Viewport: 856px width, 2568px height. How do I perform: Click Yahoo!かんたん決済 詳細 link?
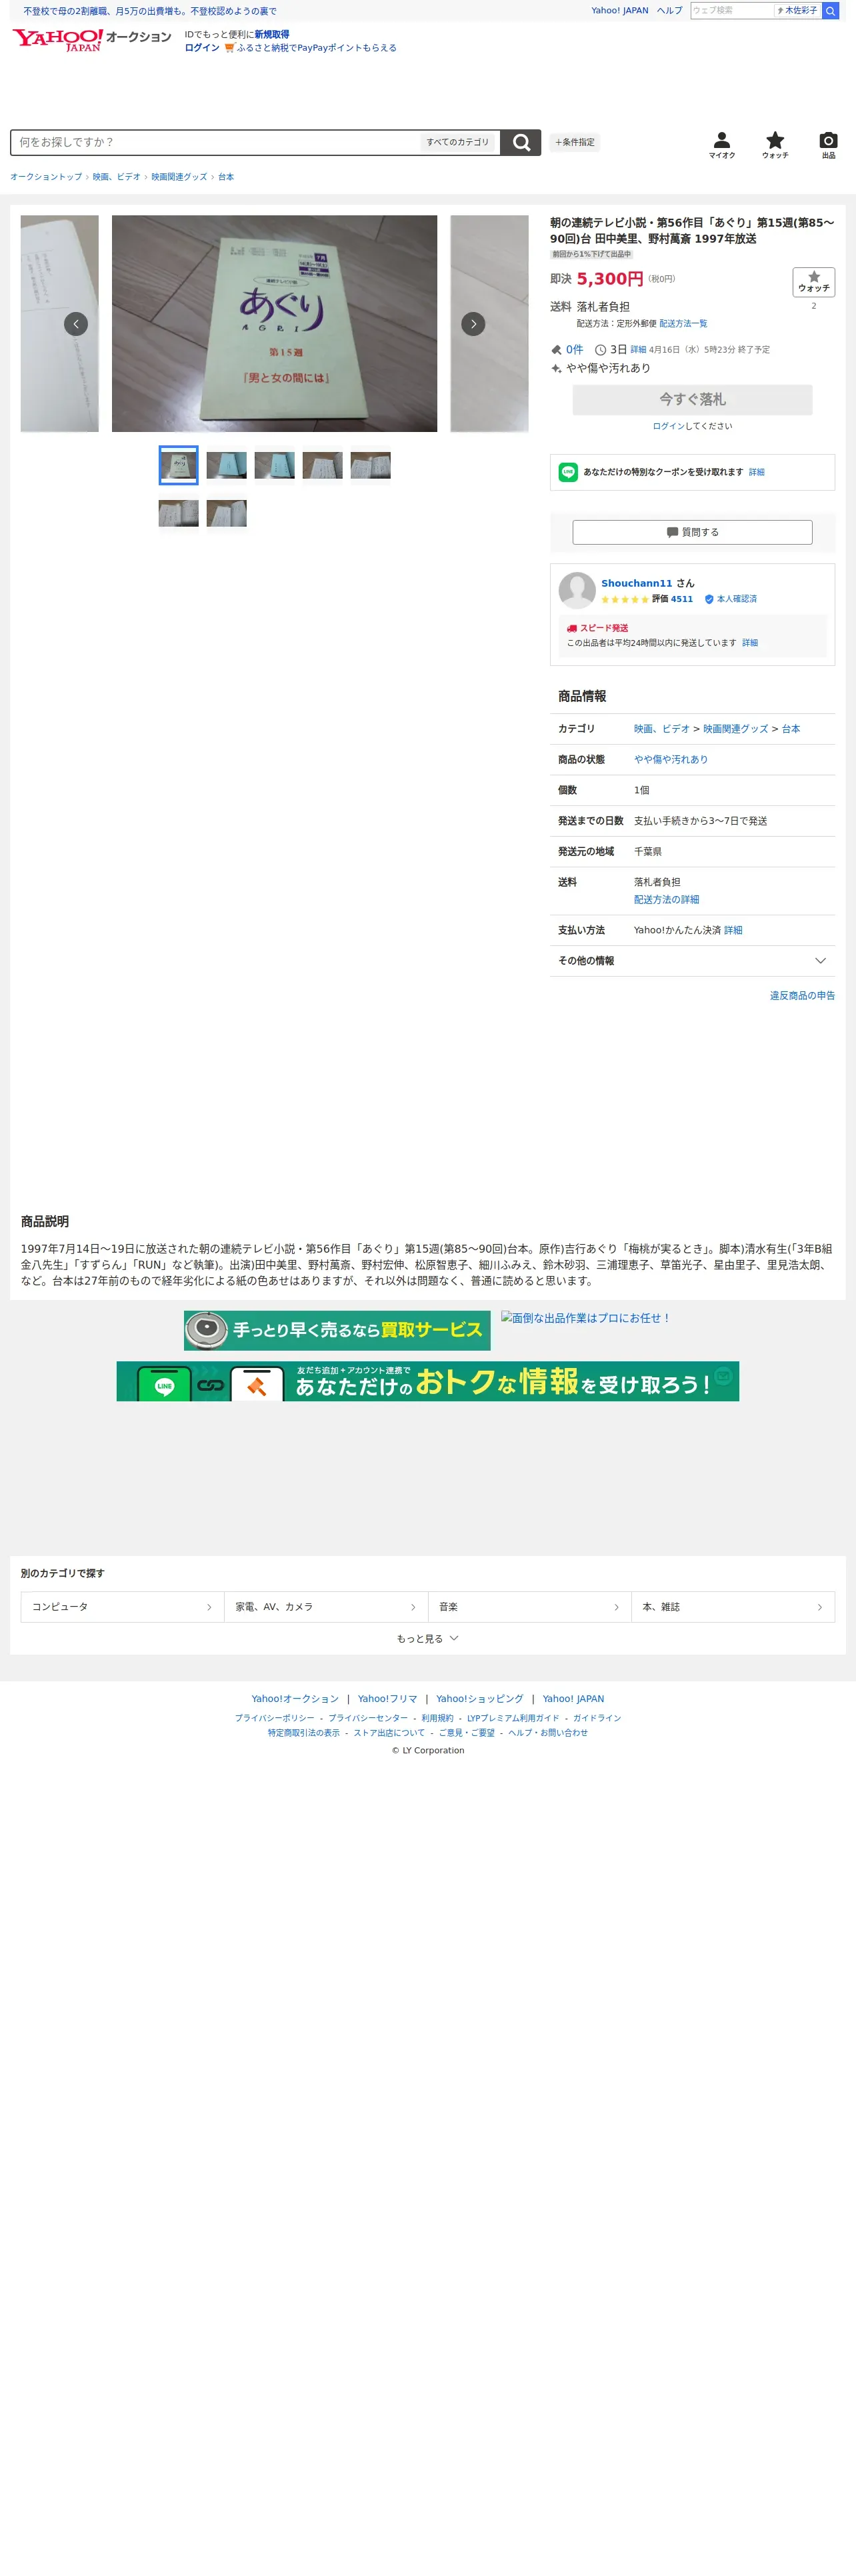coord(733,931)
